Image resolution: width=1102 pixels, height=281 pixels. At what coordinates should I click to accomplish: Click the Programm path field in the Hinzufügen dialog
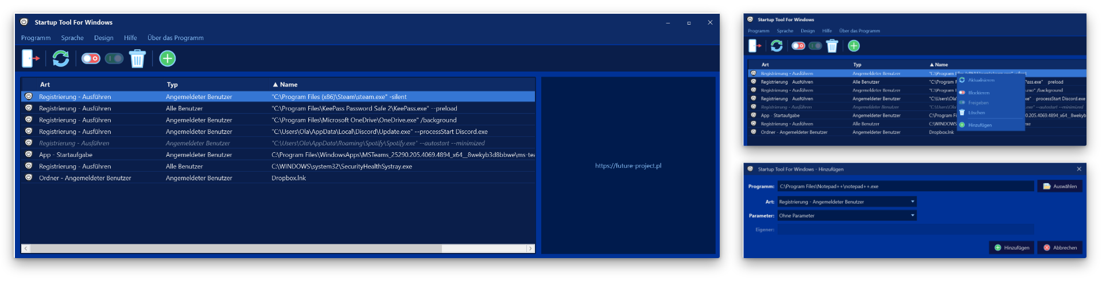[905, 186]
